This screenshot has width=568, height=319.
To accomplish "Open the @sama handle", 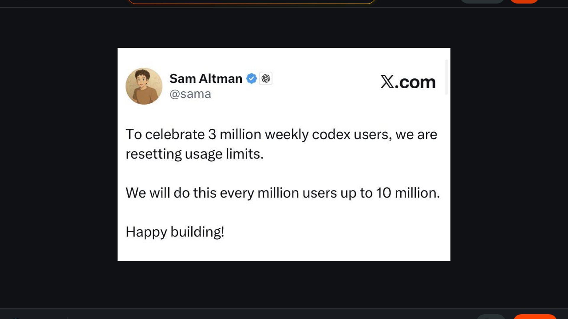I will pos(190,94).
